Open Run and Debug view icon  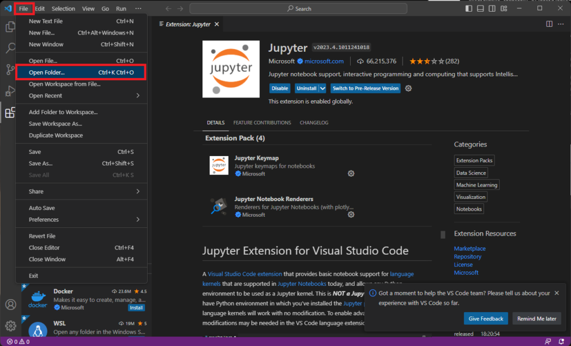tap(10, 91)
